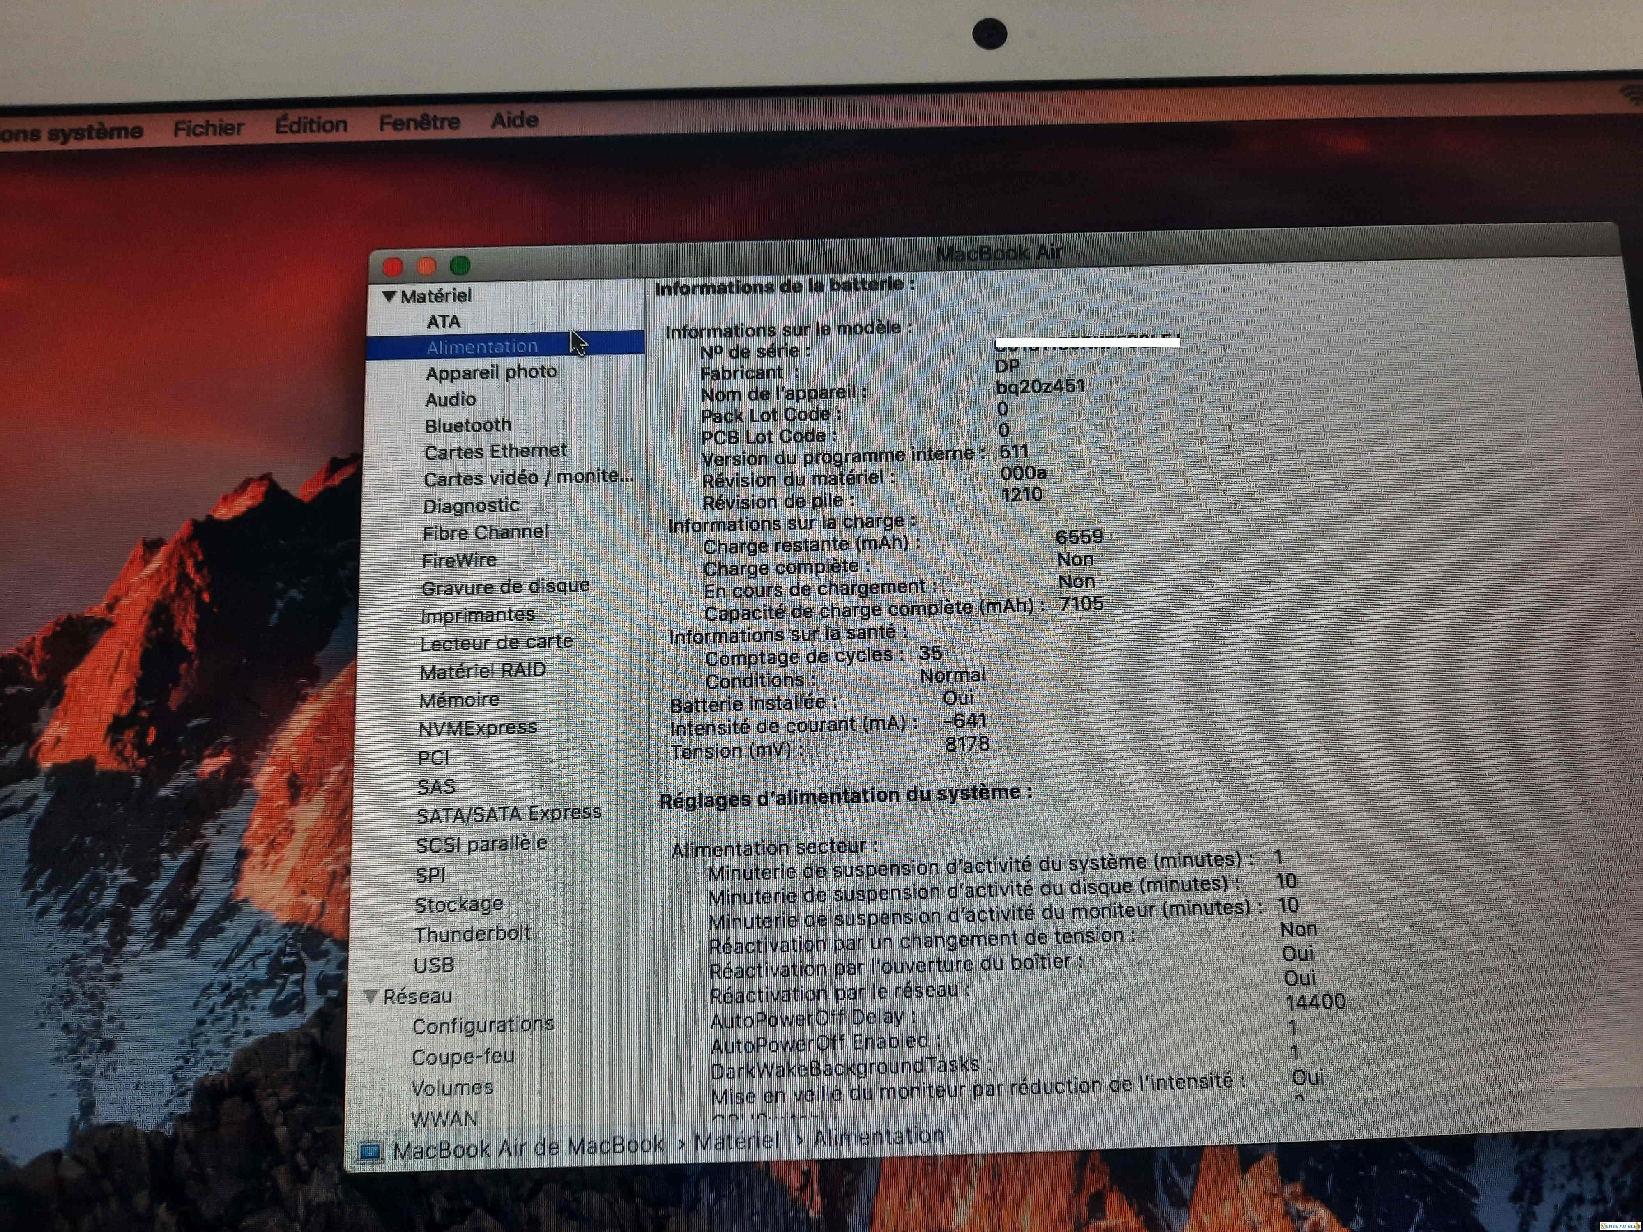1643x1232 pixels.
Task: Select SPI in the sidebar
Action: coord(431,876)
